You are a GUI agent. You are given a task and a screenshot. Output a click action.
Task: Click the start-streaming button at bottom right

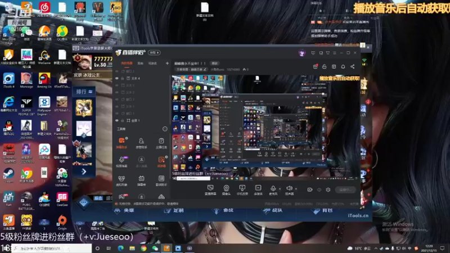point(345,189)
